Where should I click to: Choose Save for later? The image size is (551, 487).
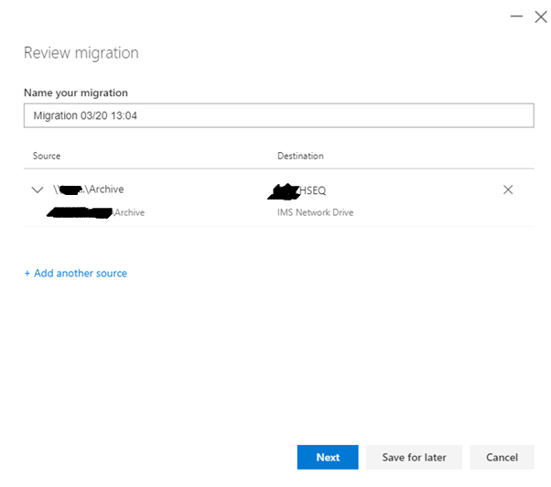pos(414,458)
